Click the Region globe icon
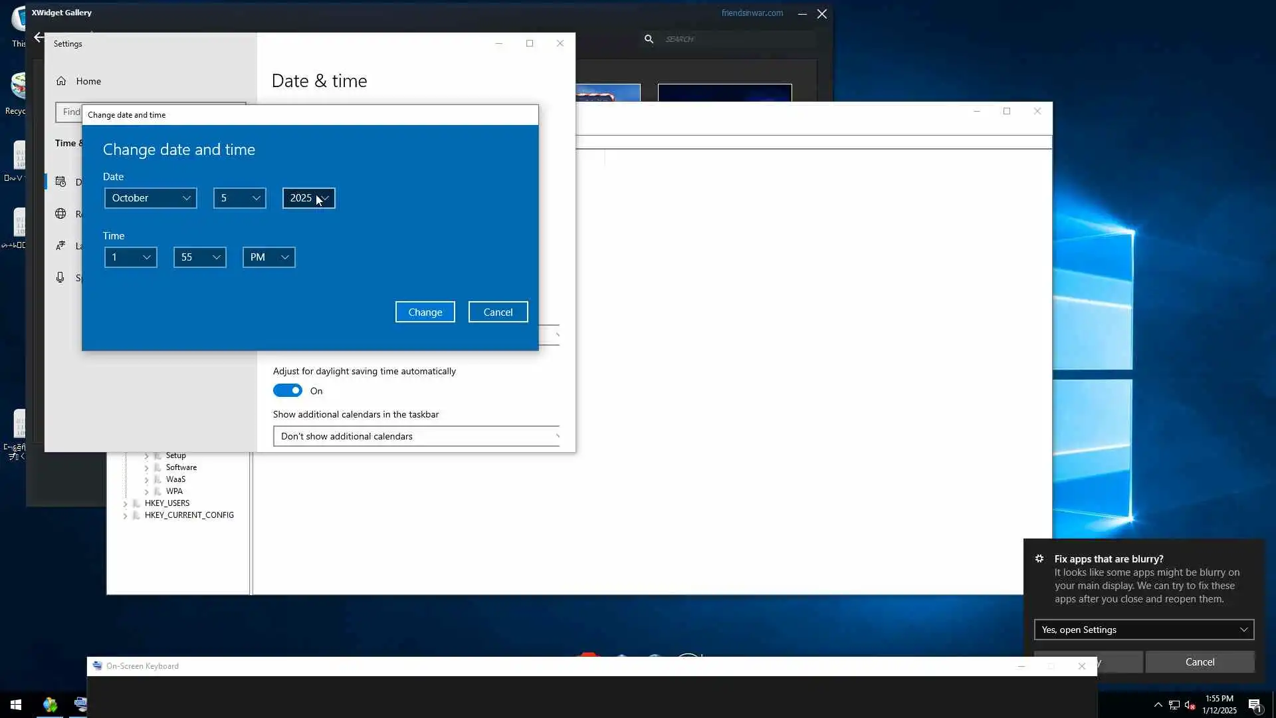 60,213
